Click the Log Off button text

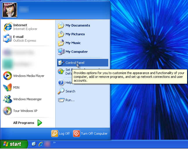[x=64, y=134]
